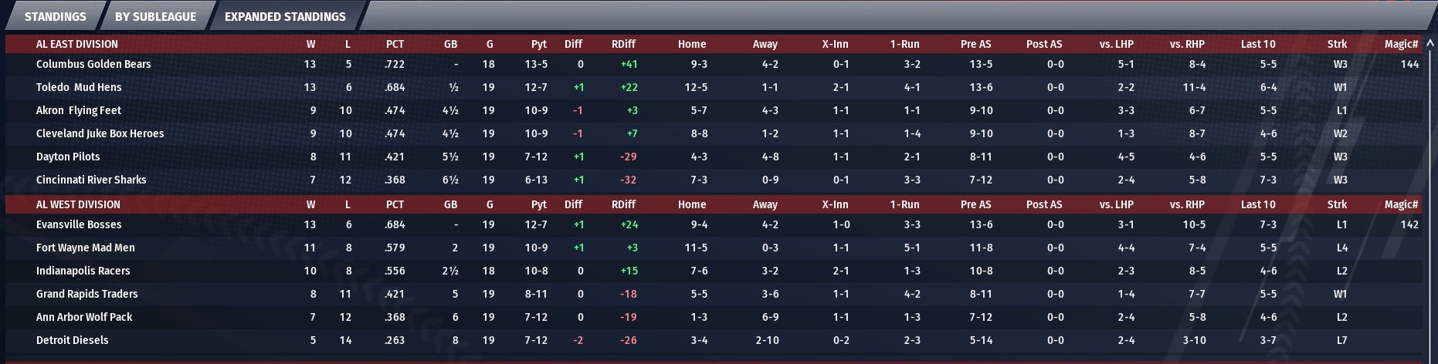Click the scrollbar up arrow at right edge

pyautogui.click(x=1429, y=43)
